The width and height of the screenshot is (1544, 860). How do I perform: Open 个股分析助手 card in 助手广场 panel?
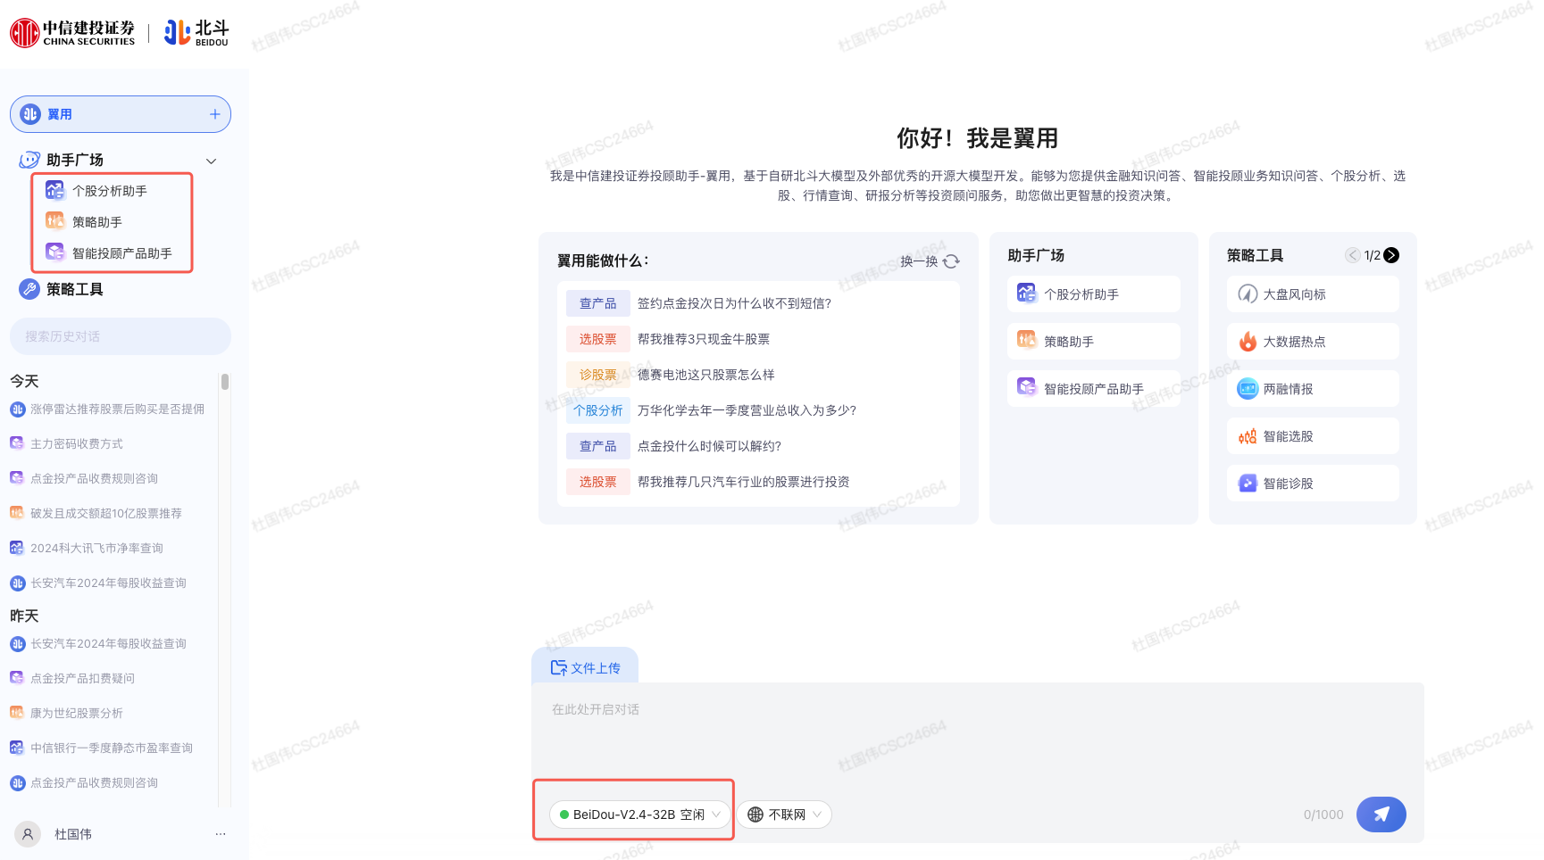(1094, 294)
